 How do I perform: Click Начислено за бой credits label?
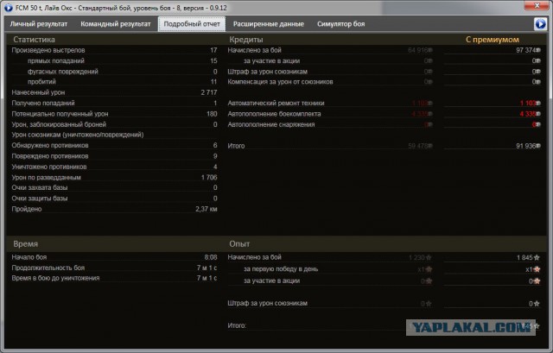[254, 50]
